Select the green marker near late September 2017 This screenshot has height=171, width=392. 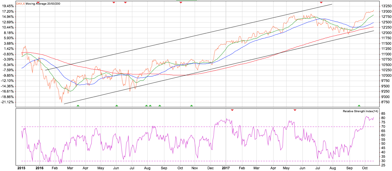(x=359, y=106)
